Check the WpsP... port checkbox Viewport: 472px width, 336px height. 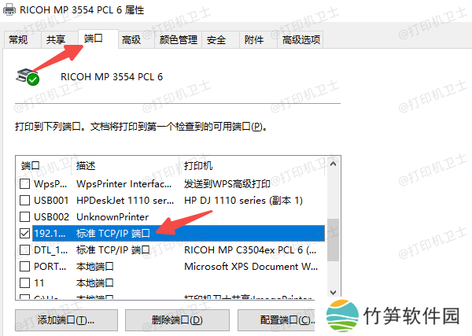point(24,183)
